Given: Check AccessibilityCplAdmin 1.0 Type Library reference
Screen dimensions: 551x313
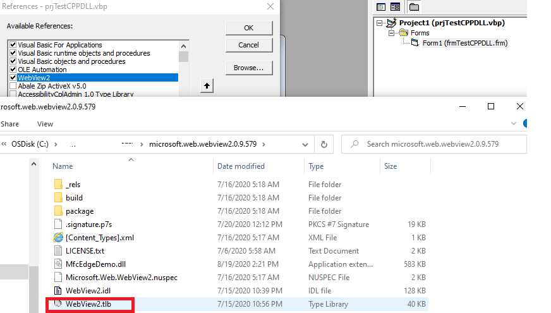Looking at the screenshot, I should tap(13, 94).
